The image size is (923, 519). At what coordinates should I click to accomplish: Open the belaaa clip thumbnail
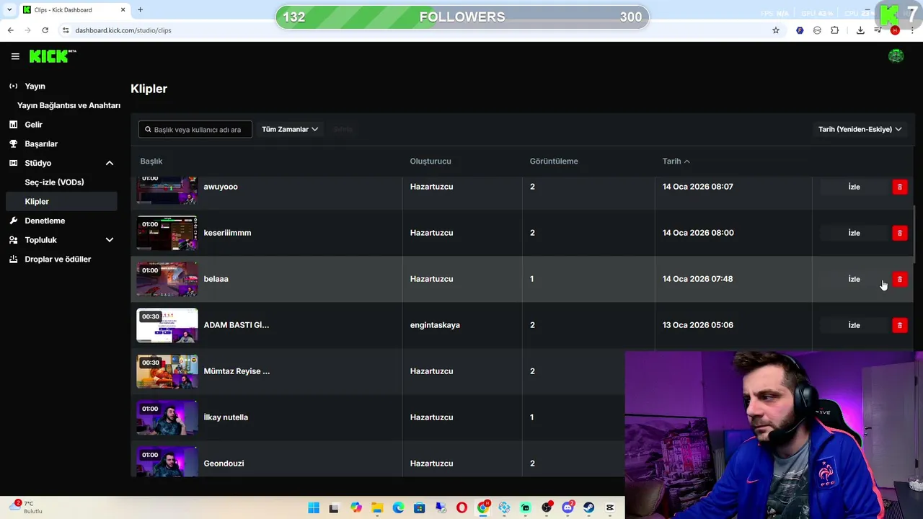[x=167, y=279]
